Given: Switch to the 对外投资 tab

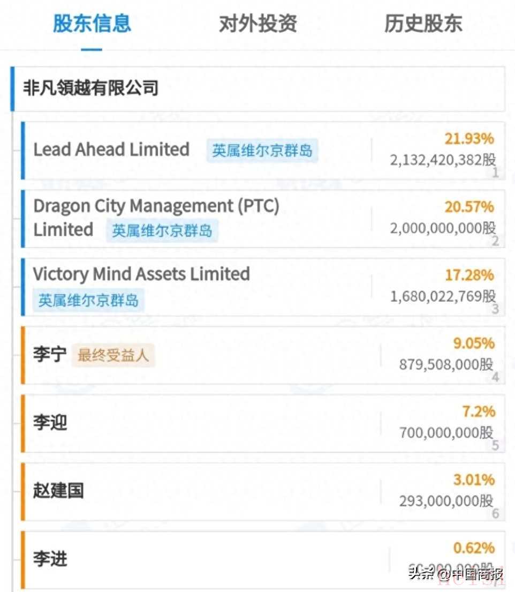Looking at the screenshot, I should tap(258, 24).
